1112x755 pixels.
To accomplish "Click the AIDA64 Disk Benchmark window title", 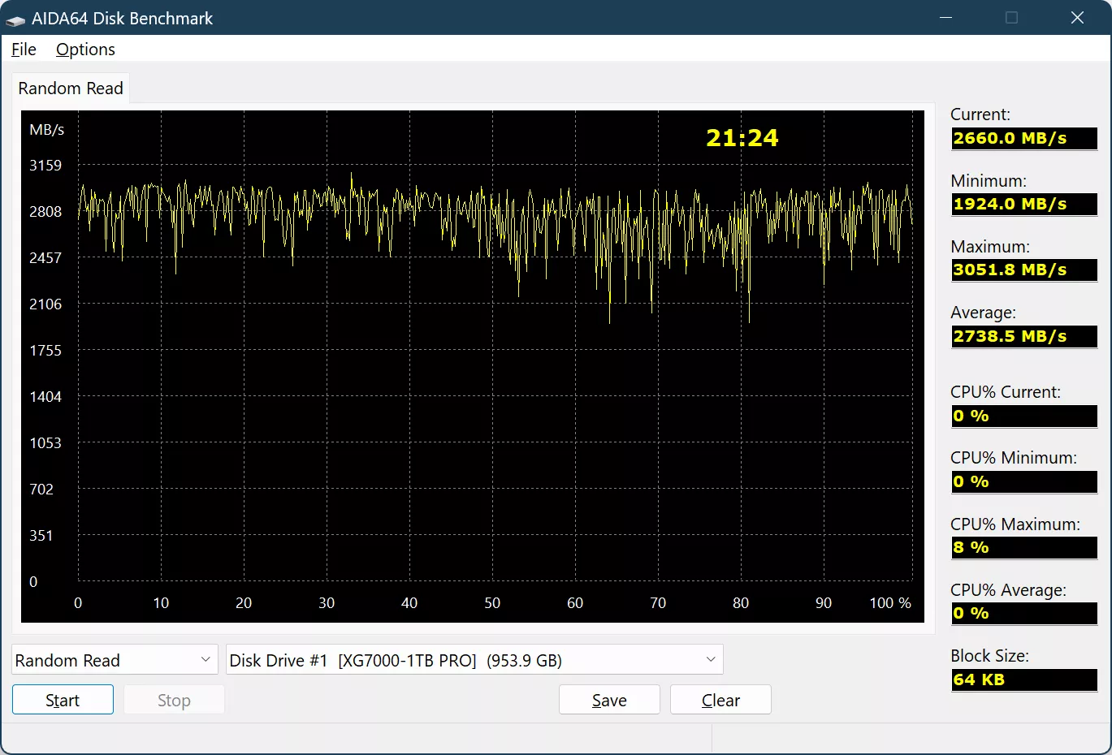I will 122,19.
